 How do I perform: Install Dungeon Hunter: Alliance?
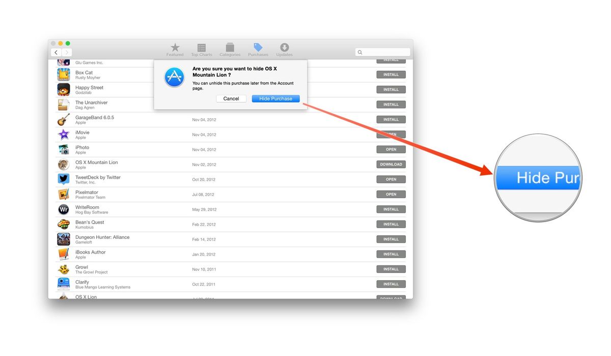[x=391, y=239]
